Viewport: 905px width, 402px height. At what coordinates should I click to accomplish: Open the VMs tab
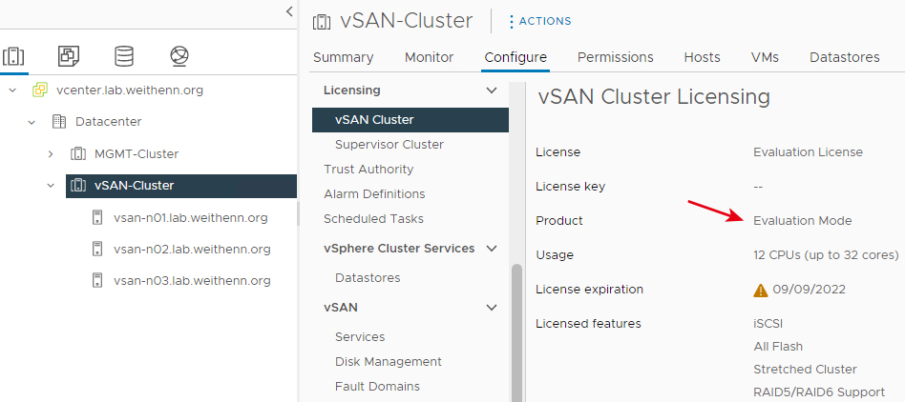coord(765,57)
